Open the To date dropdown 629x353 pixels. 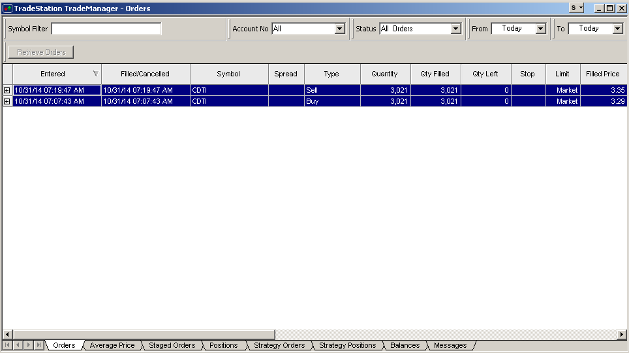(x=617, y=29)
